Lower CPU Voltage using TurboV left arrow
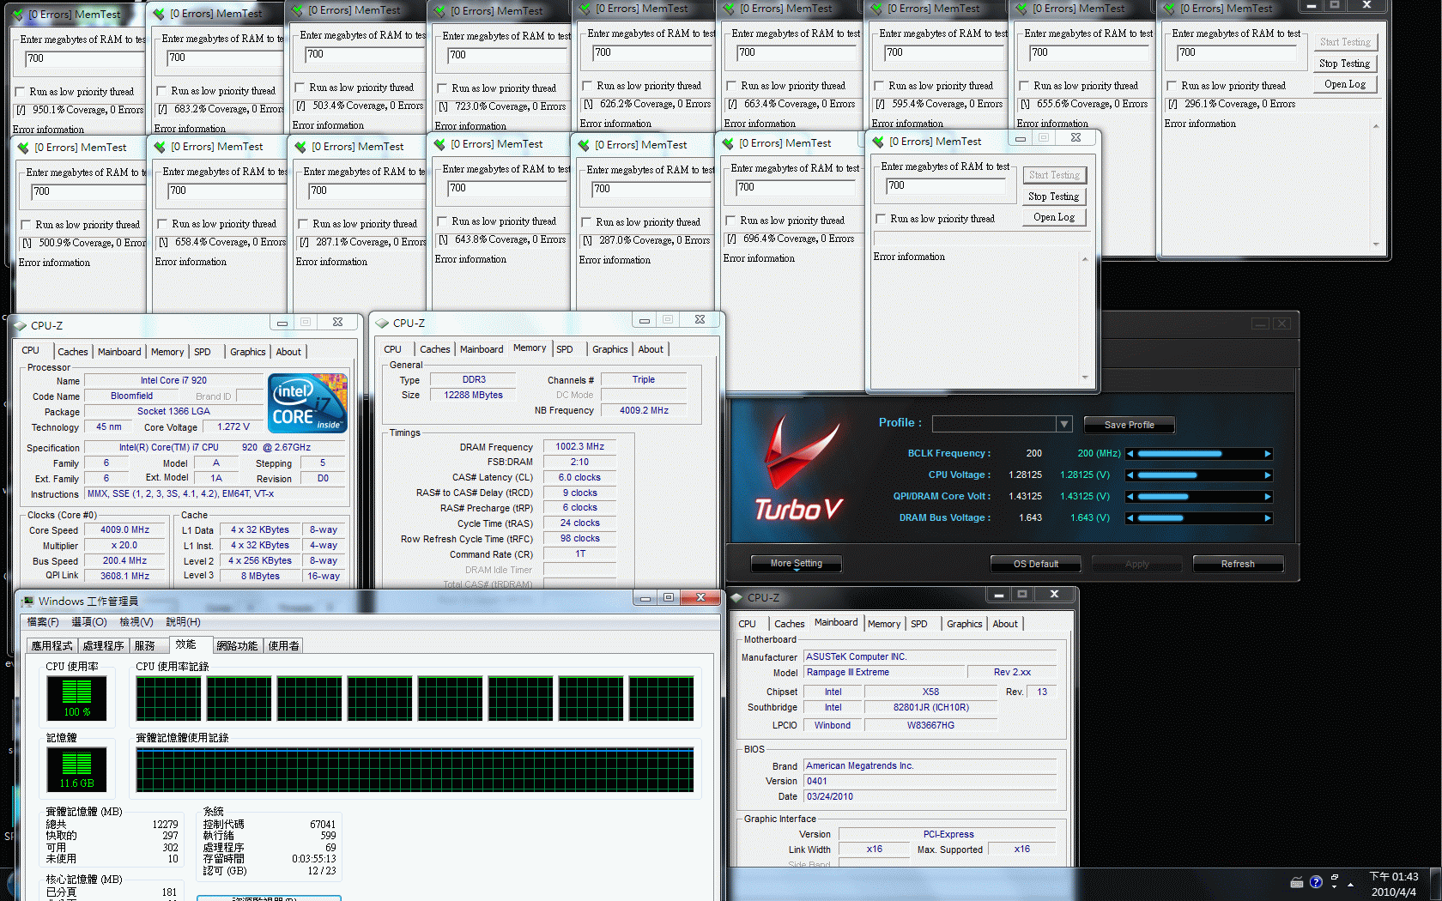 tap(1130, 475)
